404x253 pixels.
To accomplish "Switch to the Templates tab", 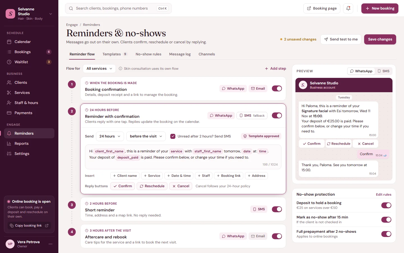I will click(115, 54).
